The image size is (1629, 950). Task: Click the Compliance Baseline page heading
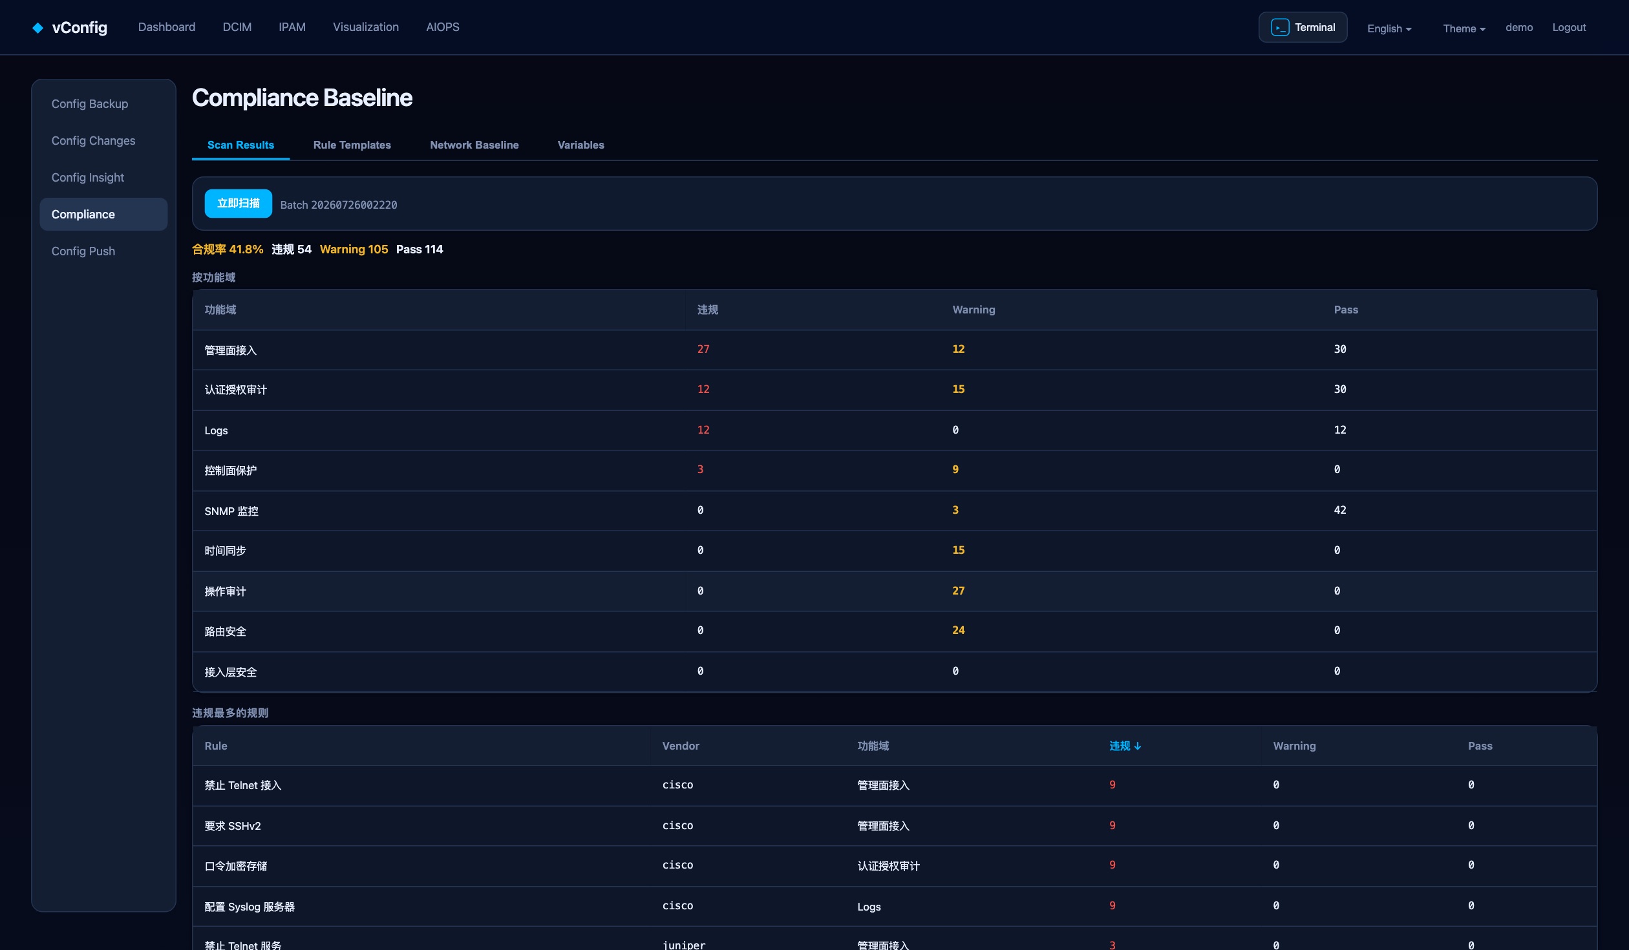302,98
